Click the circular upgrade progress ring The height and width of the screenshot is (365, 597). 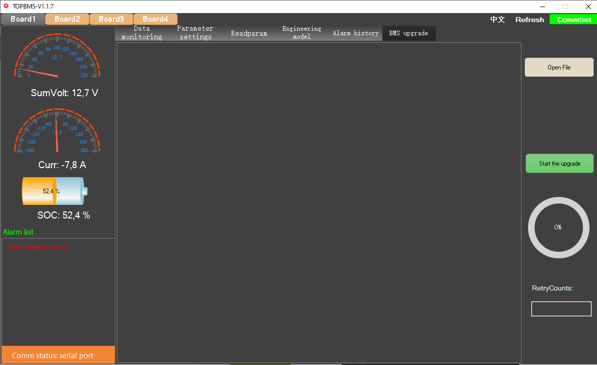tap(558, 228)
